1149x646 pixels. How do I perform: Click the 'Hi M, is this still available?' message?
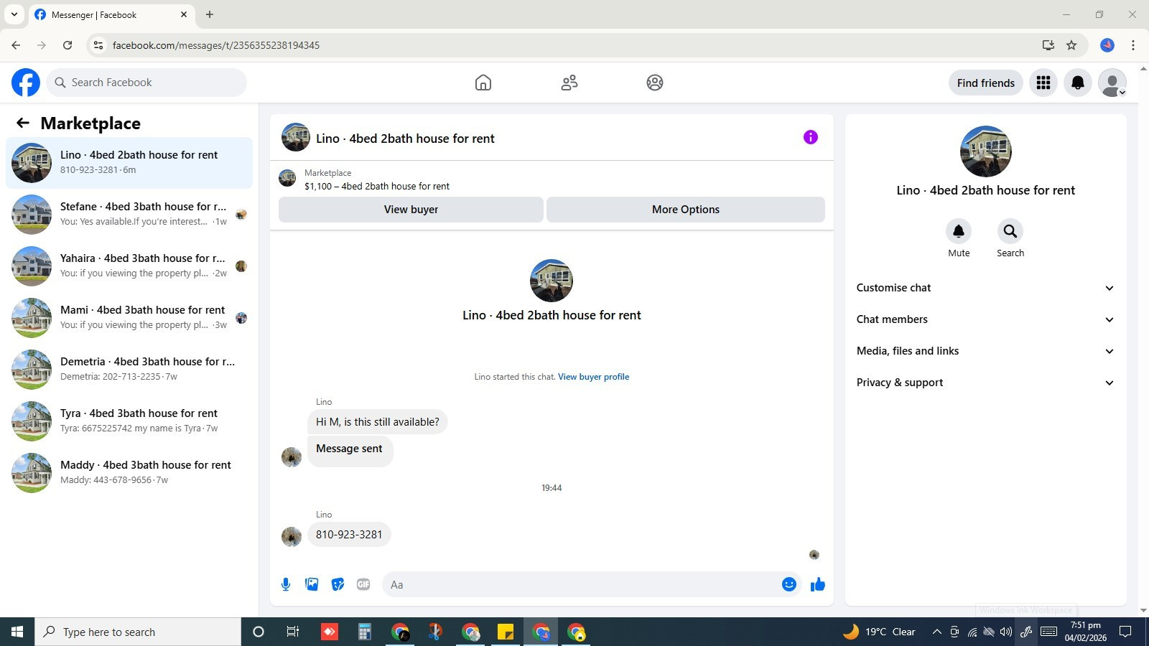378,422
